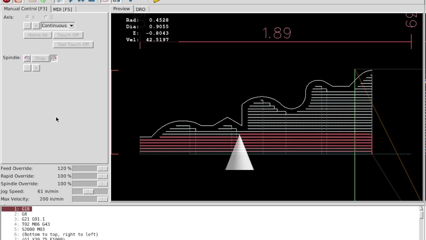Open the Preview tab
Image resolution: width=426 pixels, height=240 pixels.
[121, 9]
